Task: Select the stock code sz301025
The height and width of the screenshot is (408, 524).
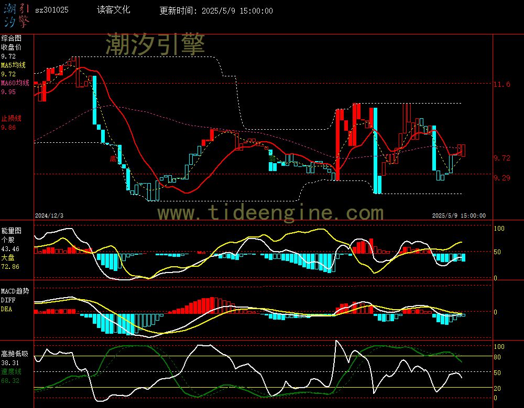Action: tap(52, 10)
